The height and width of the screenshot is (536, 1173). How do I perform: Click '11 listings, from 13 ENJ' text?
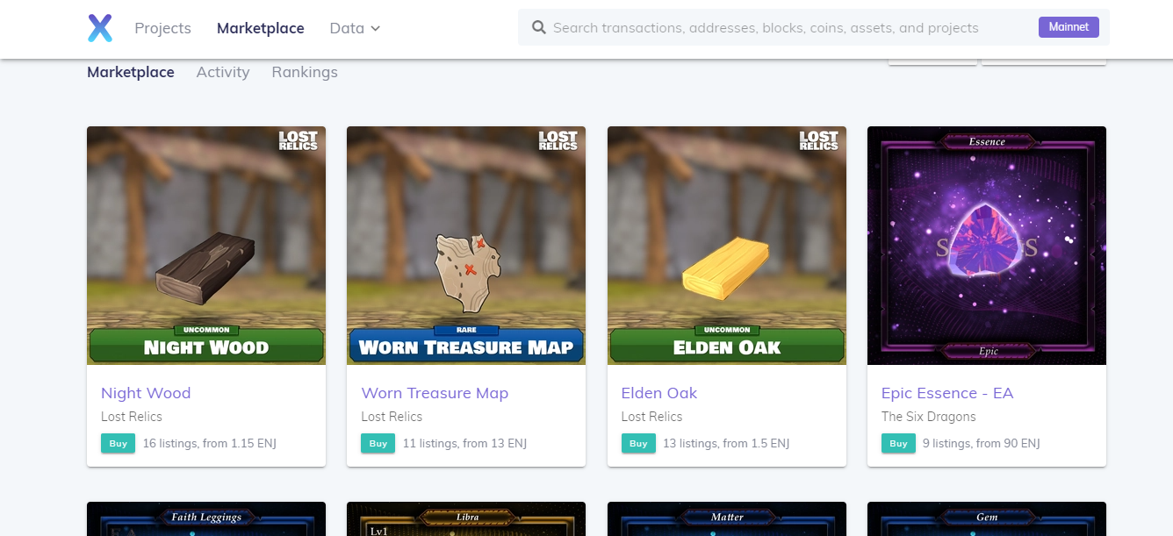tap(464, 444)
